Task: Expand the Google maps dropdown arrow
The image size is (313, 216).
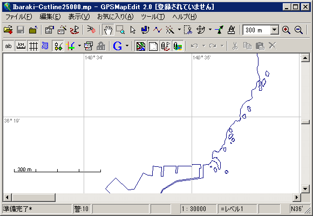Action: [127, 46]
